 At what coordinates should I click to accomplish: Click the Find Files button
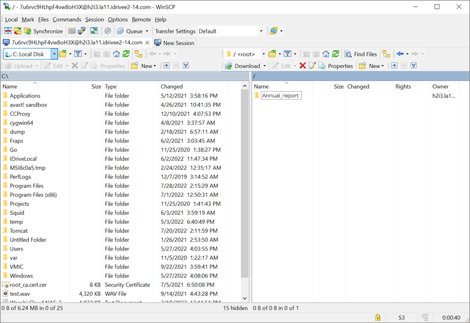pos(361,54)
